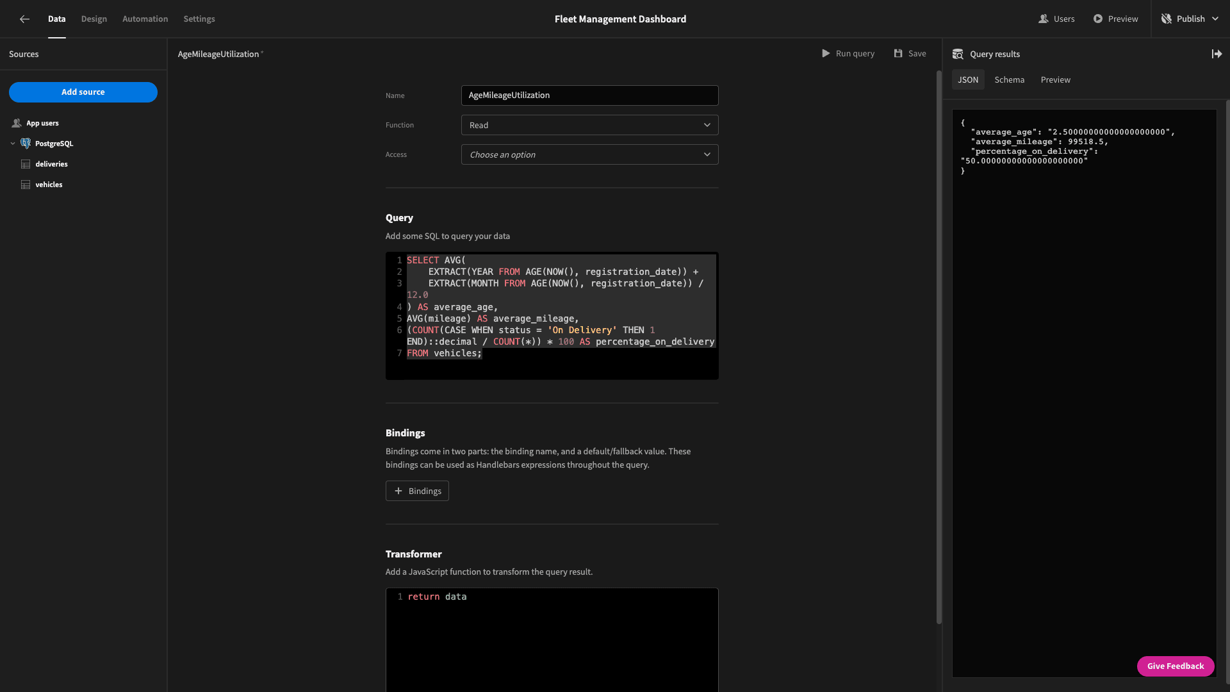Click the PostgreSQL elephant icon
Viewport: 1230px width, 692px height.
[x=26, y=144]
